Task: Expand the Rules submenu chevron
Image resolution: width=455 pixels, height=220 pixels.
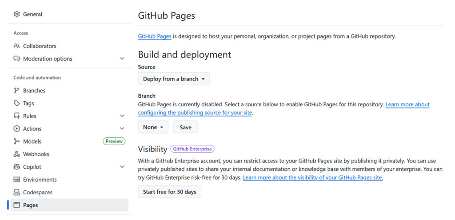Action: click(122, 116)
